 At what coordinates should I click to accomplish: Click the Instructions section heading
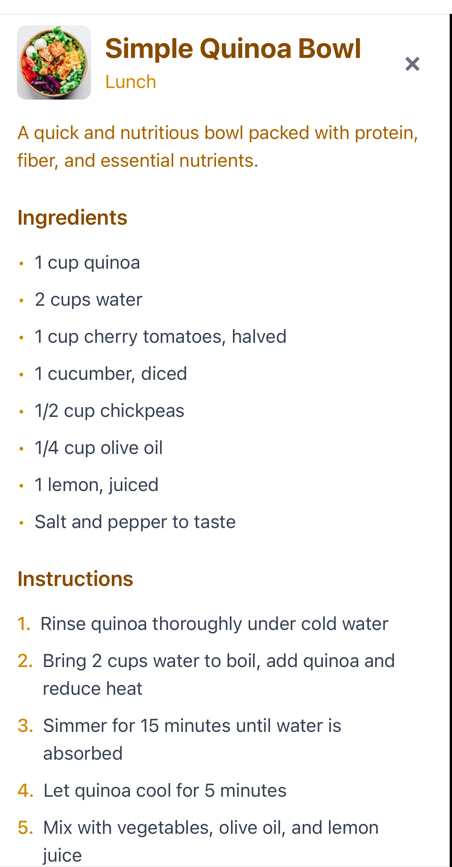pyautogui.click(x=76, y=579)
